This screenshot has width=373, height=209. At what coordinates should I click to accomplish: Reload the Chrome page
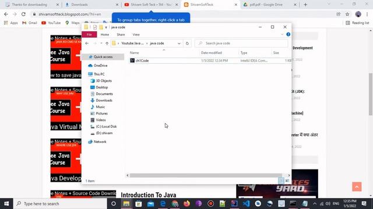pyautogui.click(x=23, y=14)
